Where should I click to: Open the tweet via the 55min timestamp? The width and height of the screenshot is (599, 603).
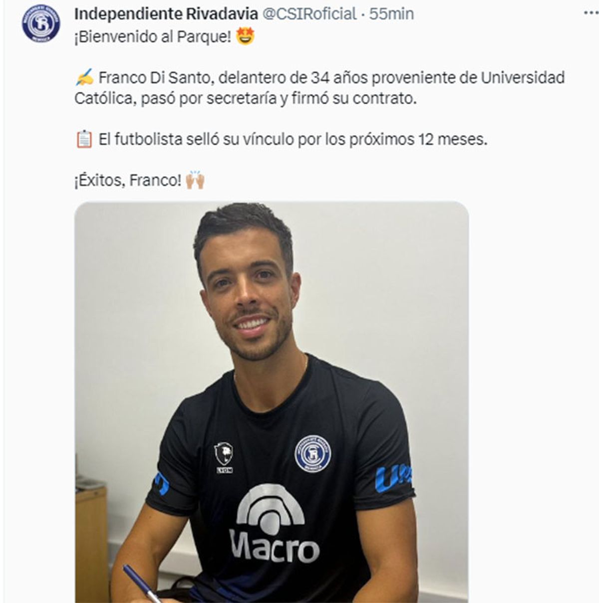[391, 14]
